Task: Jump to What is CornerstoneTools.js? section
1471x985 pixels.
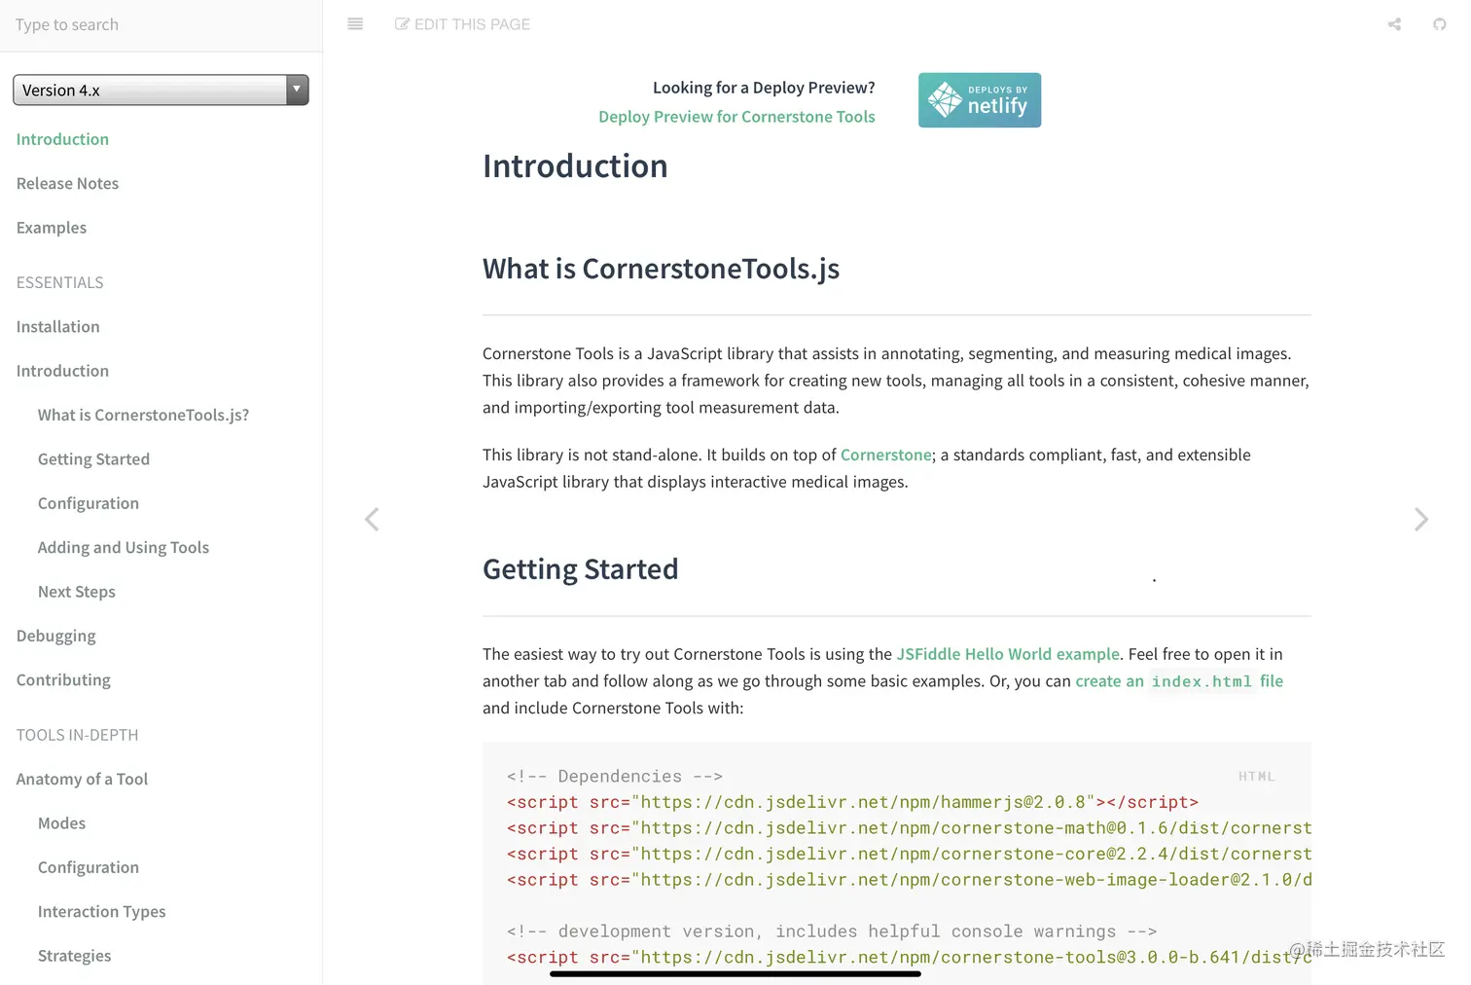Action: pos(143,416)
